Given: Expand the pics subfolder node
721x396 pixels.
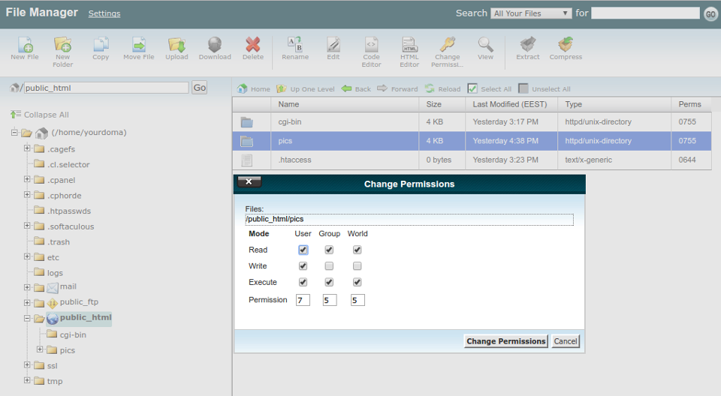Looking at the screenshot, I should [x=40, y=349].
